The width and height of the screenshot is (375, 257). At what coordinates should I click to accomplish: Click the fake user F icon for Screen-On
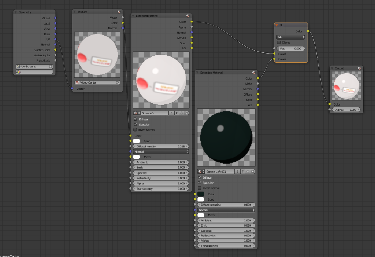tap(177, 113)
